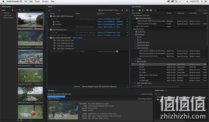Click search field in Preset Browser

[175, 10]
